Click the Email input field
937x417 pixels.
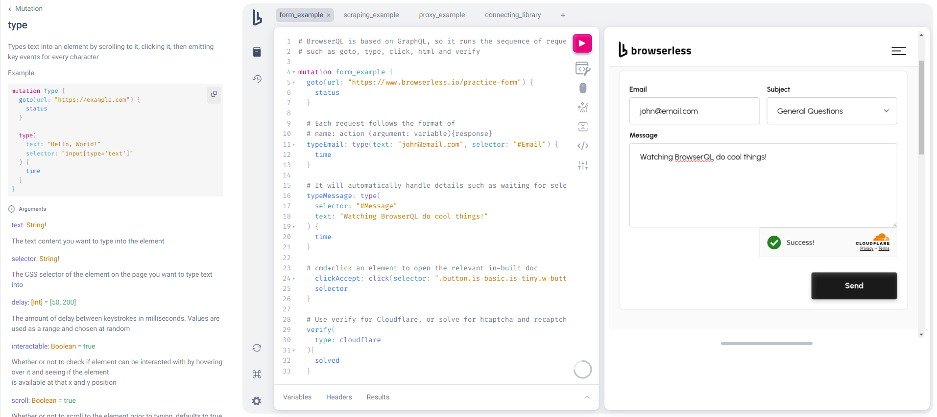[x=694, y=111]
